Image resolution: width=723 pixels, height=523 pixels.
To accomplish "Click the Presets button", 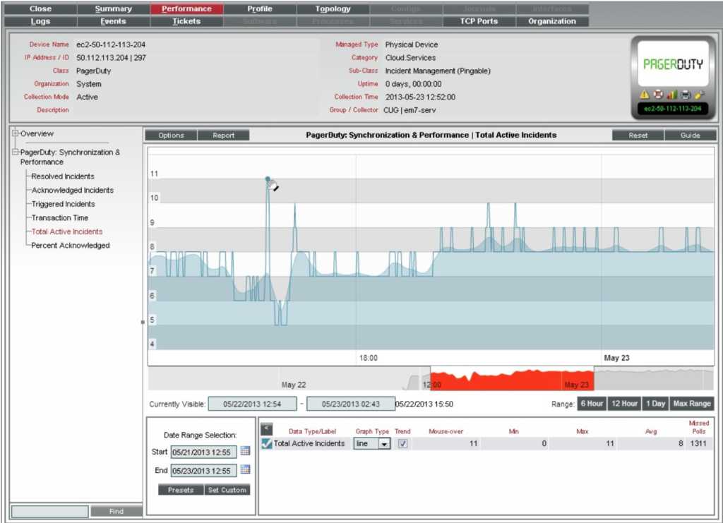I will tap(181, 490).
